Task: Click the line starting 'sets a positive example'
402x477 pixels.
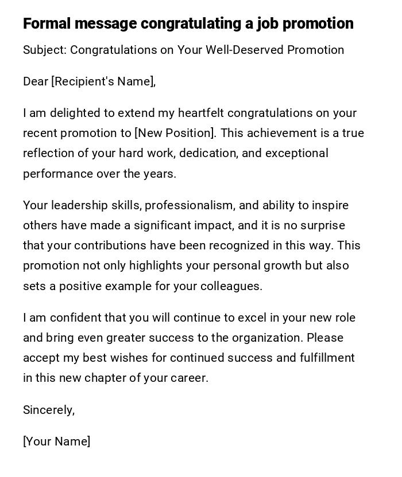Action: (142, 286)
